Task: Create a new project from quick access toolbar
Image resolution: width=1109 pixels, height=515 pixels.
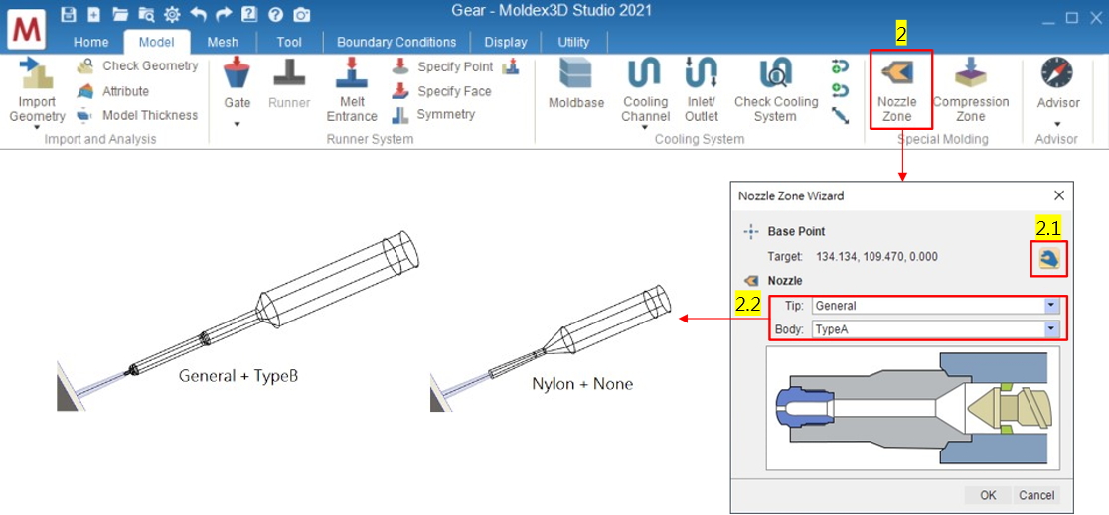Action: pos(93,14)
